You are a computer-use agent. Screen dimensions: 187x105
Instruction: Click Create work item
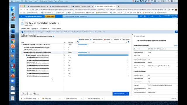(x=139, y=36)
